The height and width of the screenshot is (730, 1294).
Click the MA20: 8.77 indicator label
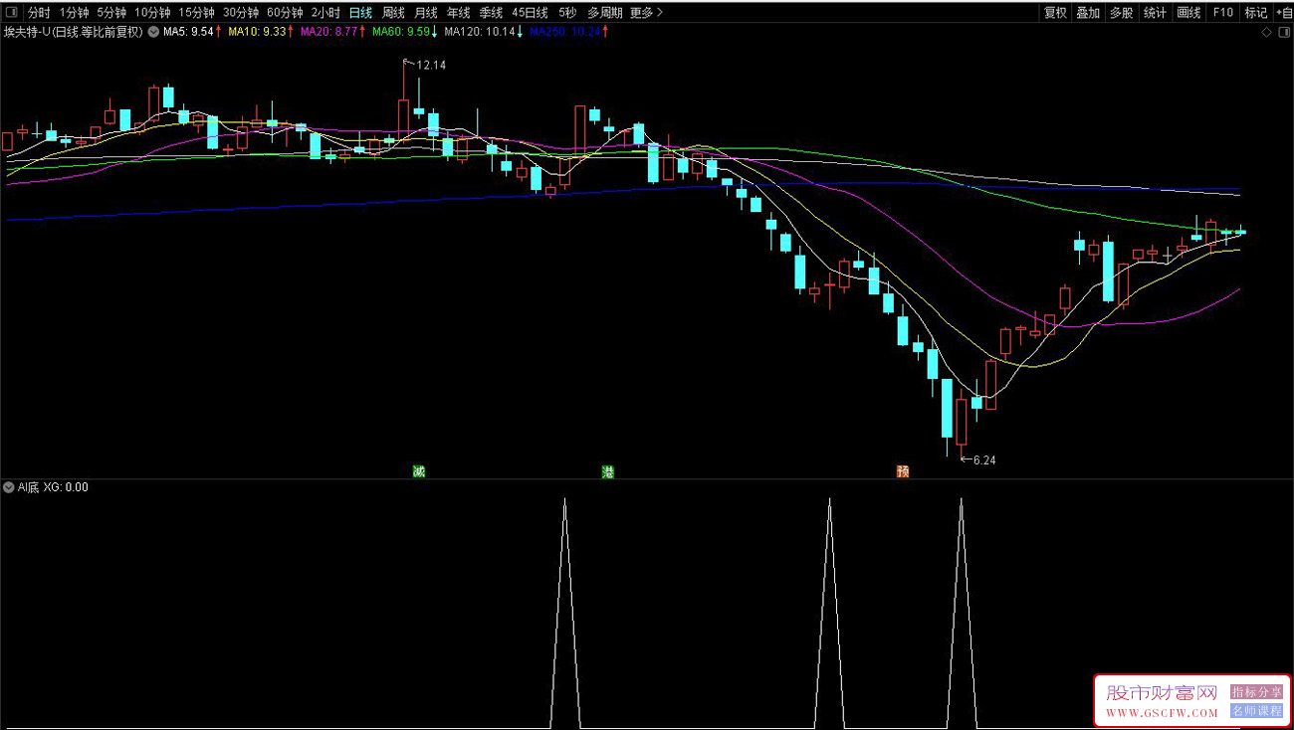(328, 32)
